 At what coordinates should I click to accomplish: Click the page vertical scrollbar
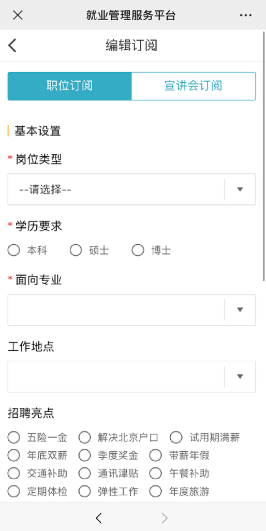(264, 156)
